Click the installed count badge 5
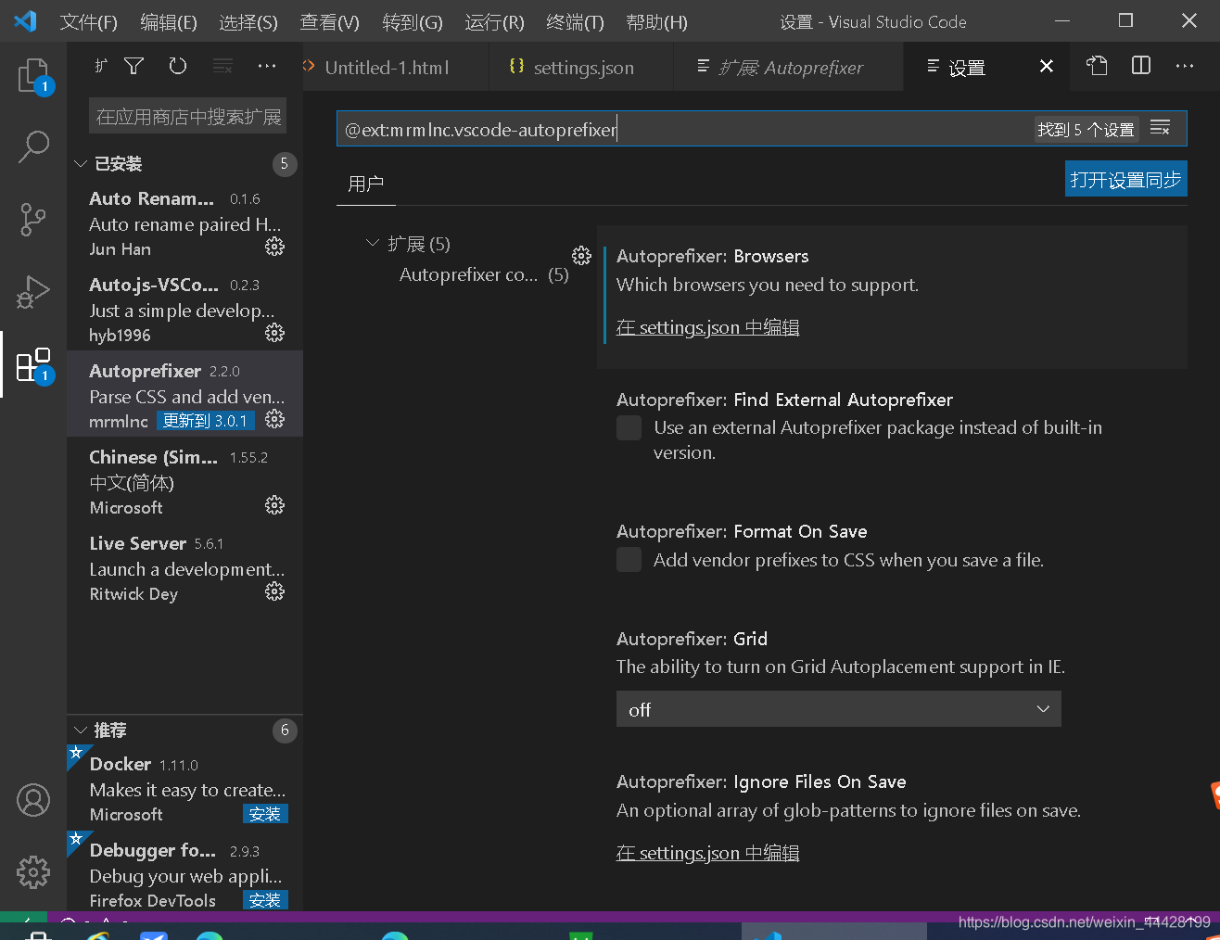Viewport: 1220px width, 940px height. 285,164
